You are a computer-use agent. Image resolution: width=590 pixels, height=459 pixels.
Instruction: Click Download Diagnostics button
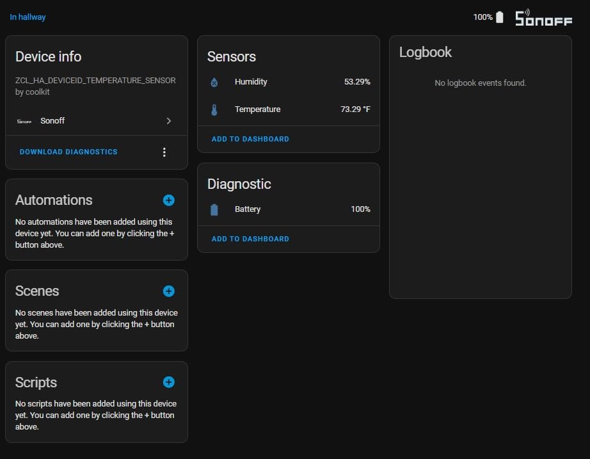click(x=68, y=152)
